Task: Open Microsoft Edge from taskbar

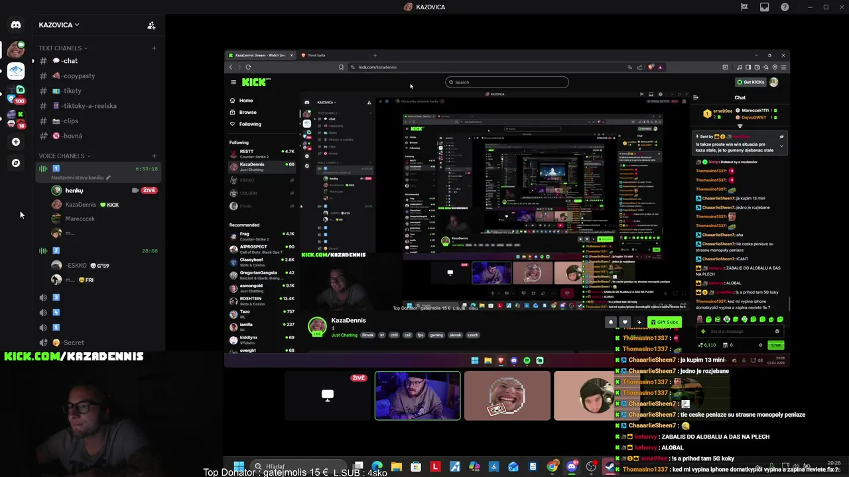Action: 377,466
